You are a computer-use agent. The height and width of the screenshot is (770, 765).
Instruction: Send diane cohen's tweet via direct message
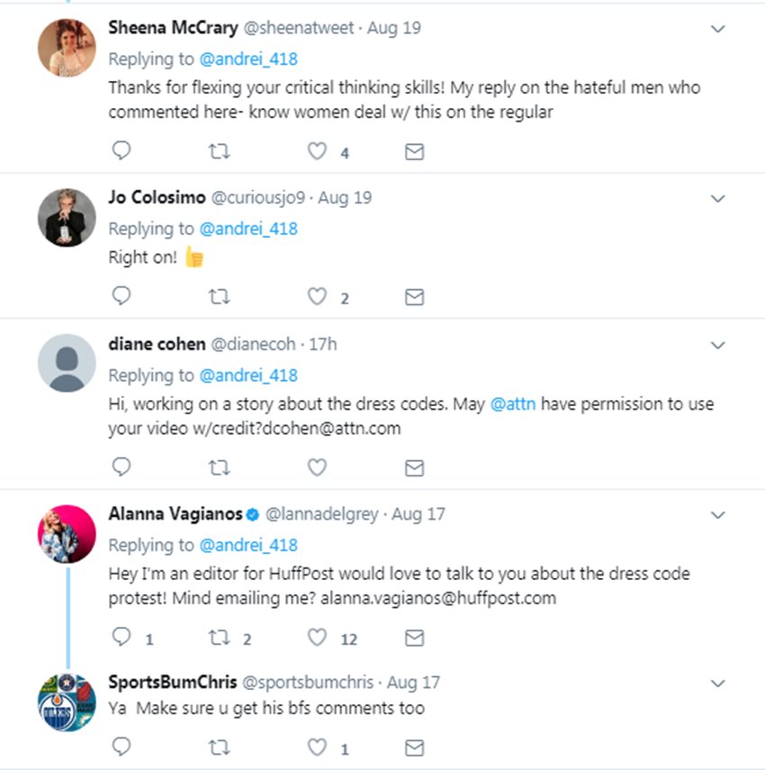tap(414, 467)
